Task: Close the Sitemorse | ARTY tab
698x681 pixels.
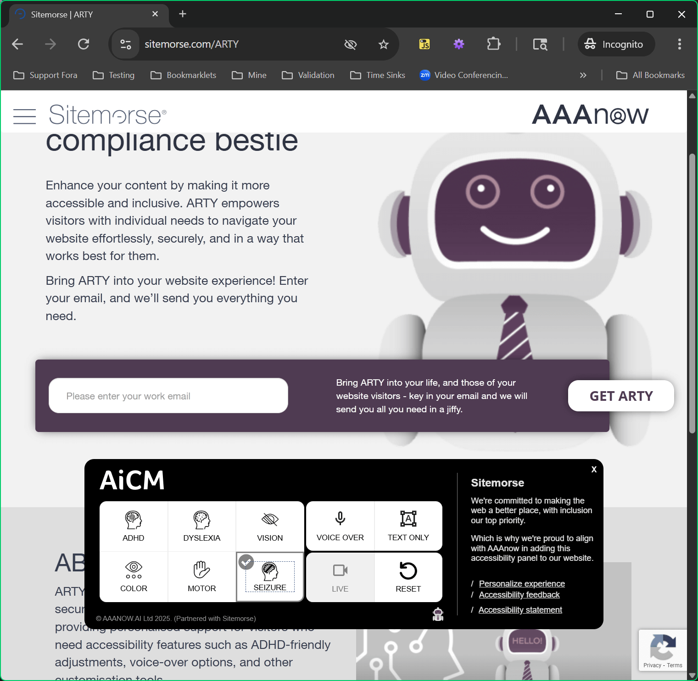Action: pyautogui.click(x=155, y=14)
